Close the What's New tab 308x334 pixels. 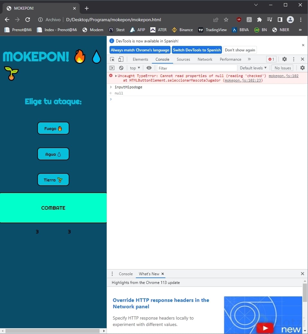click(x=163, y=274)
